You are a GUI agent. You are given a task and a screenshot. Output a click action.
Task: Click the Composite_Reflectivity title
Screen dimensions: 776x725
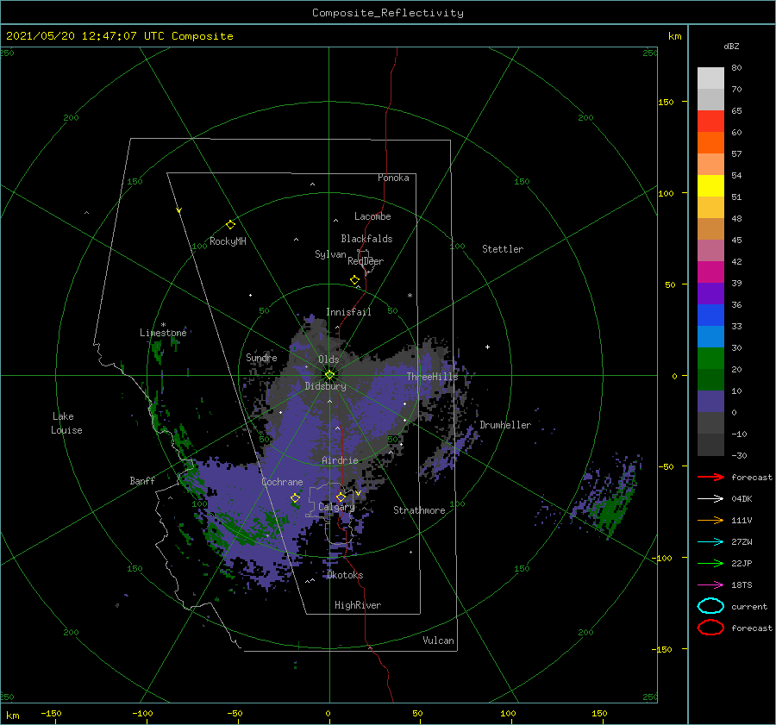tap(388, 13)
